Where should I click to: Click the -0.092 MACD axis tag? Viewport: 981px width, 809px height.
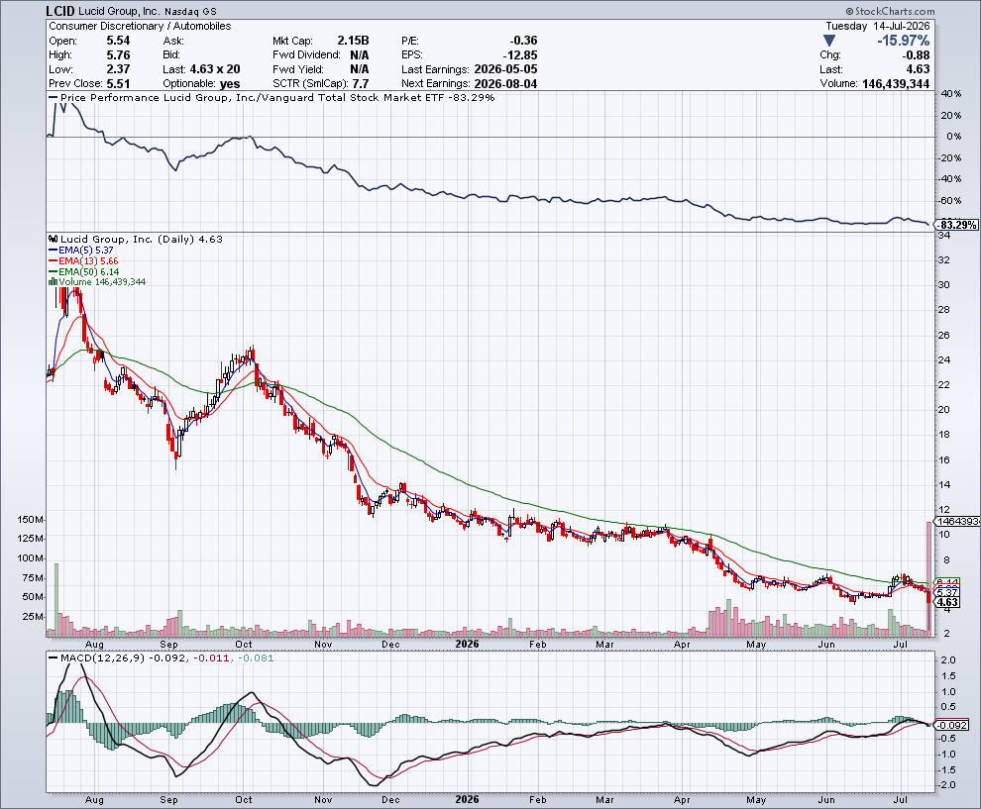pyautogui.click(x=953, y=725)
